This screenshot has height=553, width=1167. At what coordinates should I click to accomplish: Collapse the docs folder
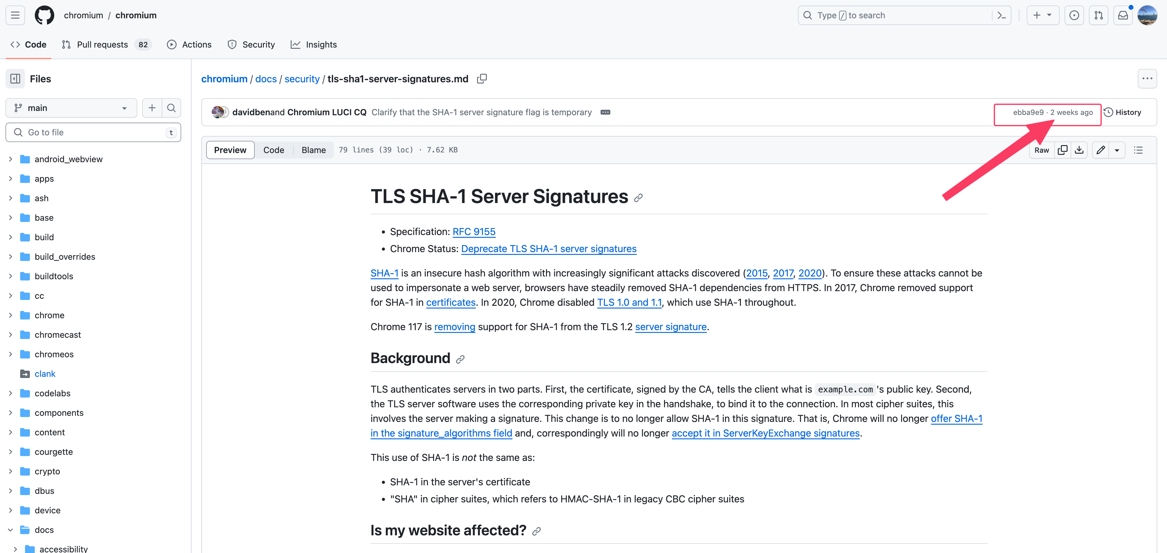click(x=44, y=530)
